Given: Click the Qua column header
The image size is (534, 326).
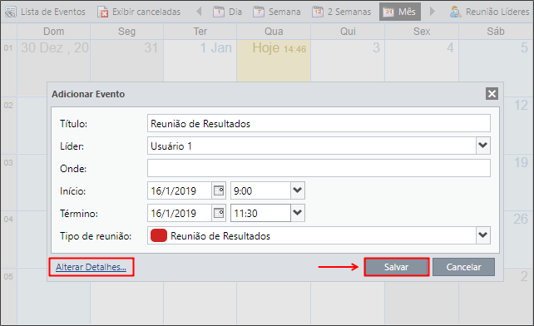Looking at the screenshot, I should click(274, 32).
